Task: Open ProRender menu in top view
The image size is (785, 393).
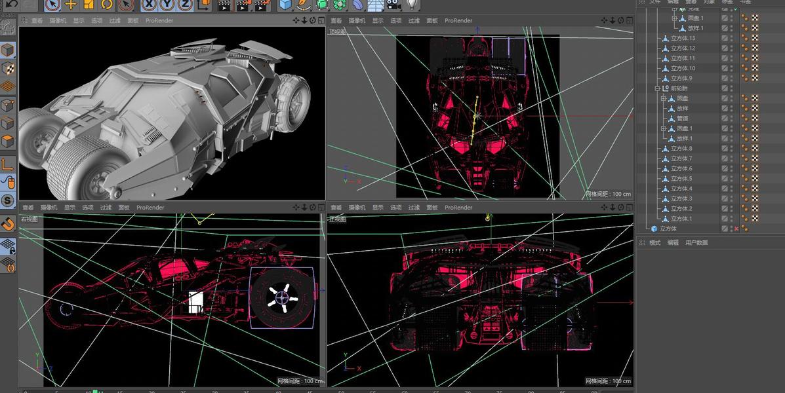Action: pos(458,20)
